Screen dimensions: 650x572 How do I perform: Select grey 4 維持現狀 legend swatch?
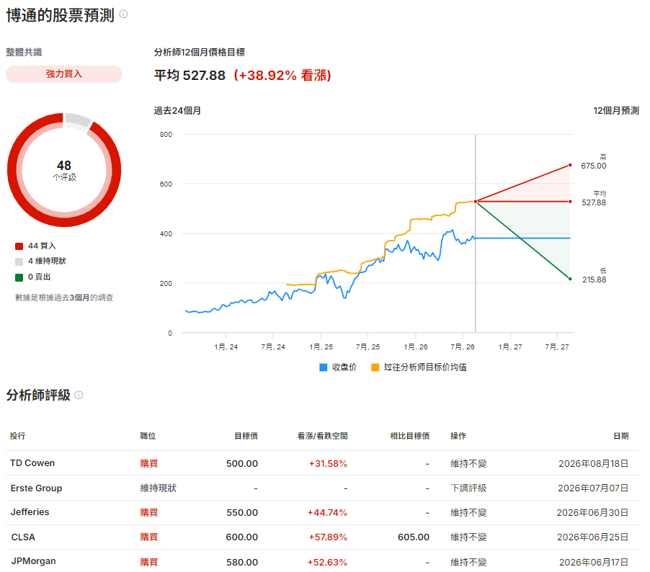19,262
